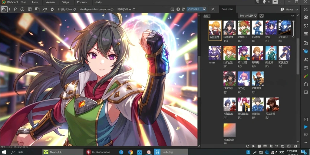Click the blue round icon in taskbar

(121, 152)
